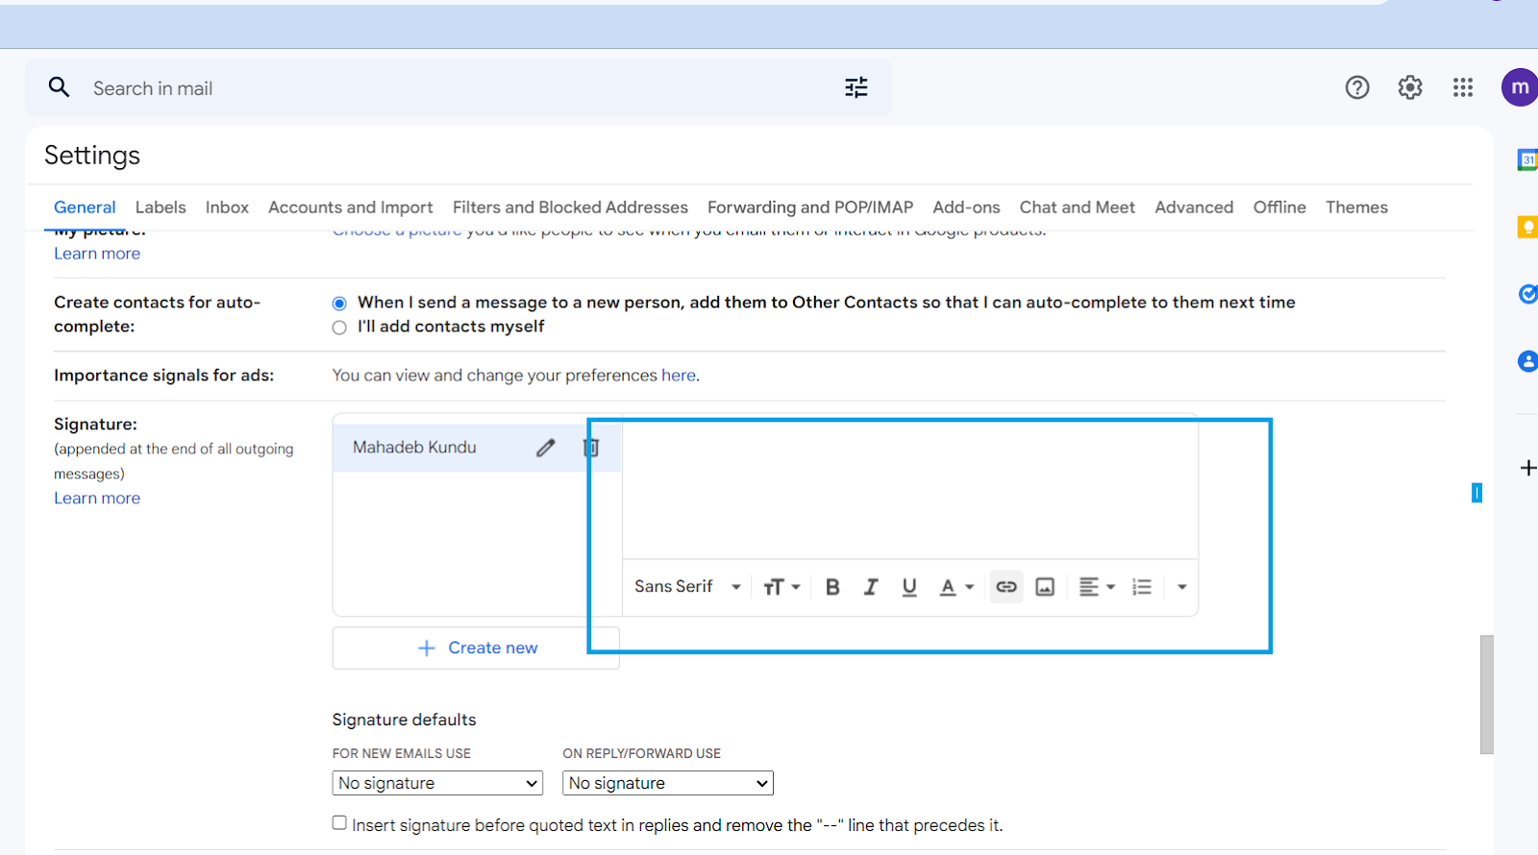Open the Google apps grid
Image resolution: width=1538 pixels, height=855 pixels.
(1463, 87)
